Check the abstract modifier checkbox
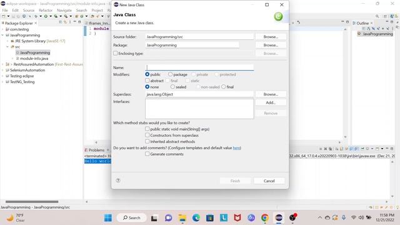The height and width of the screenshot is (225, 400). (x=147, y=81)
